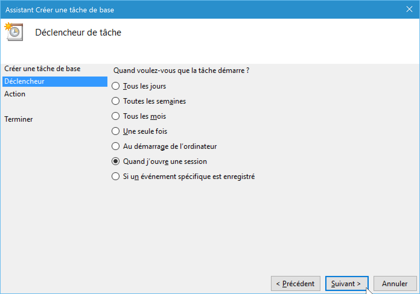This screenshot has height=294, width=420.
Task: Click the "Assistant Créer une tâche de base" title bar
Action: click(60, 10)
